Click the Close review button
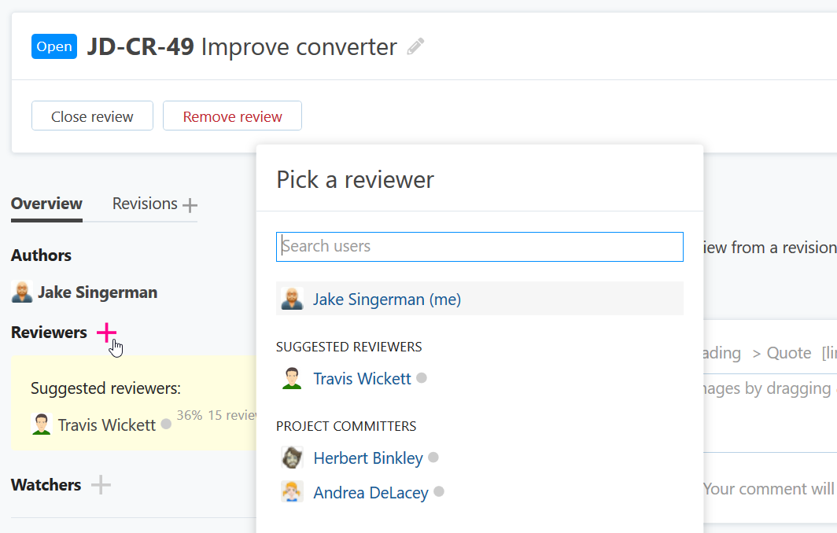Image resolution: width=837 pixels, height=533 pixels. 92,116
